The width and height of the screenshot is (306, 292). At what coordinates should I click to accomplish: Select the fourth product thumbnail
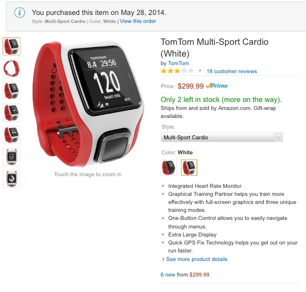pyautogui.click(x=12, y=113)
